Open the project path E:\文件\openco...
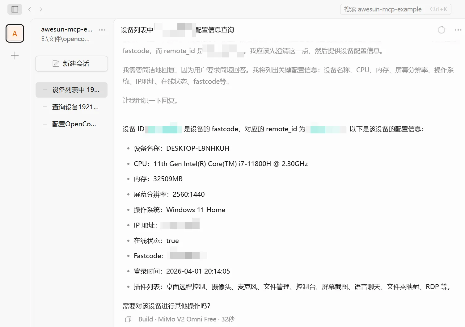 65,39
